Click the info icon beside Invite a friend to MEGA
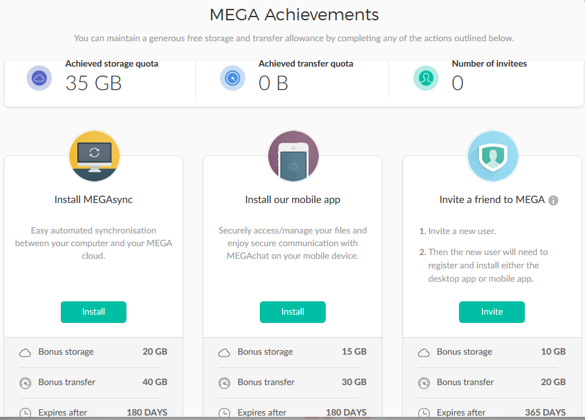This screenshot has height=420, width=585. 553,200
